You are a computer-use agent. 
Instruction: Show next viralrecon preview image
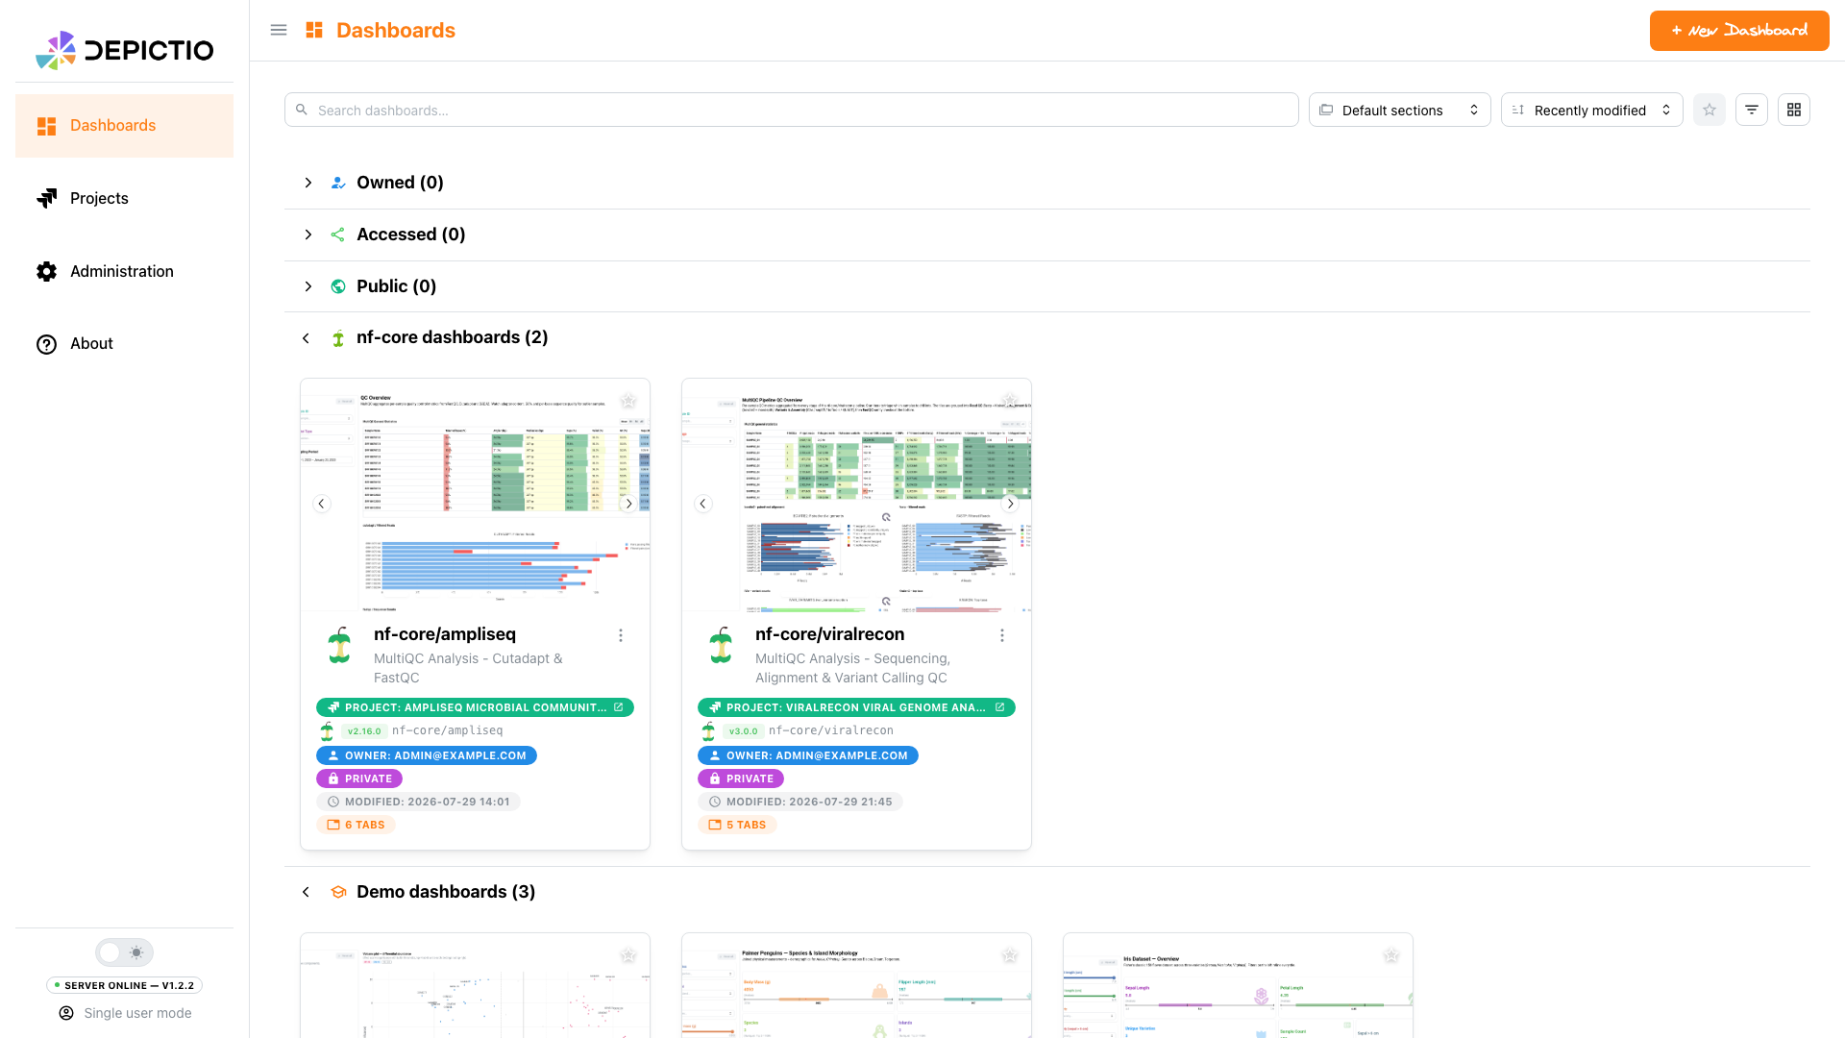[x=1010, y=504]
